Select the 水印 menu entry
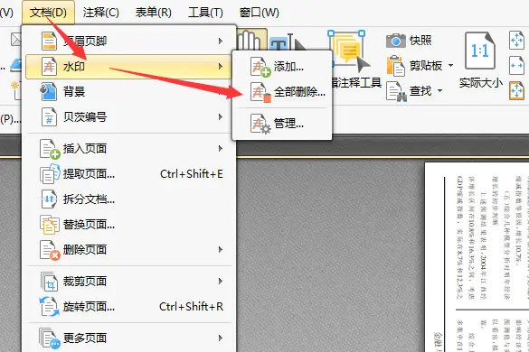 click(x=128, y=67)
